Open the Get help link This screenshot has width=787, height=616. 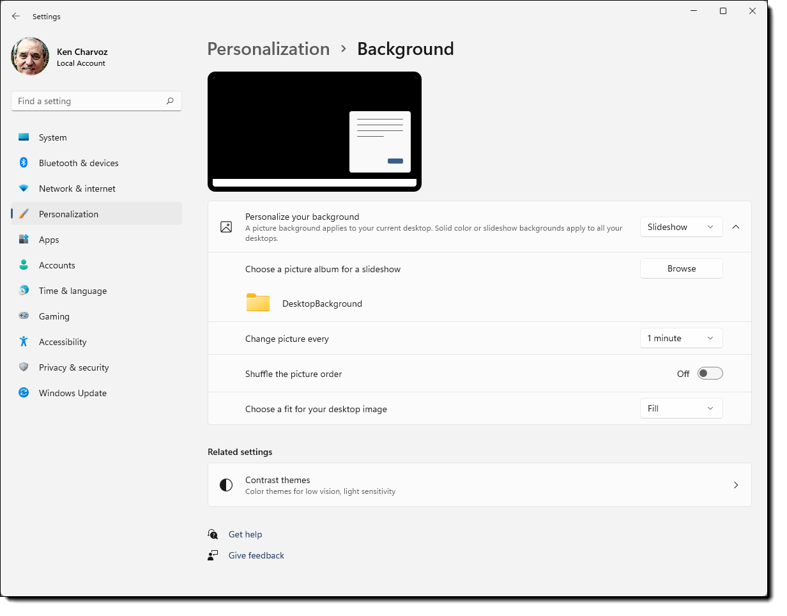[x=245, y=534]
